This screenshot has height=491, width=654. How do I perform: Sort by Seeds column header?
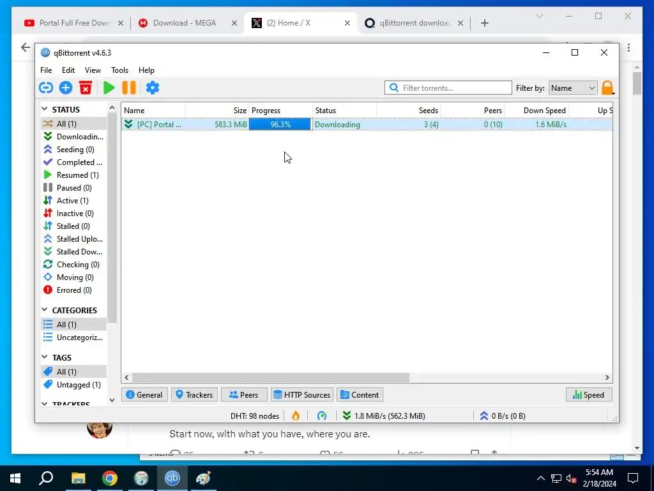(409, 110)
